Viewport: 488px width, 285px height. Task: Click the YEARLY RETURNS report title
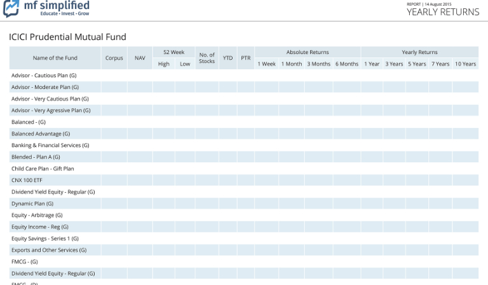point(443,12)
